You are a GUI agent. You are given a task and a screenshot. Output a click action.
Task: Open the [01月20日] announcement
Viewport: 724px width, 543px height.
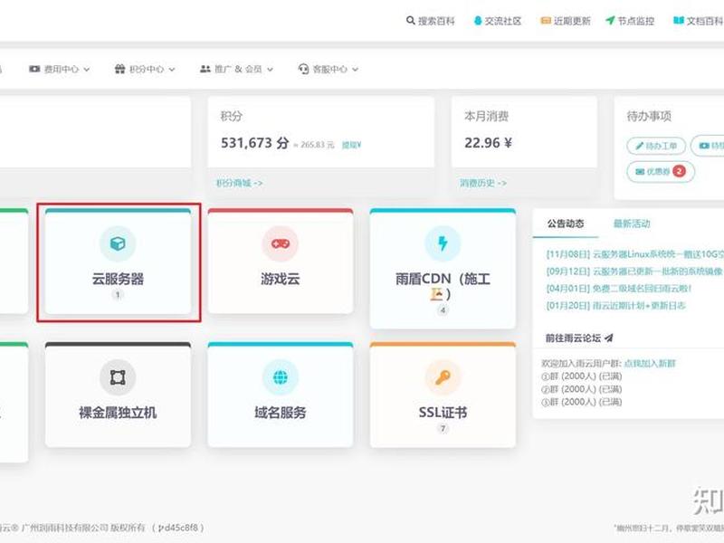[616, 306]
